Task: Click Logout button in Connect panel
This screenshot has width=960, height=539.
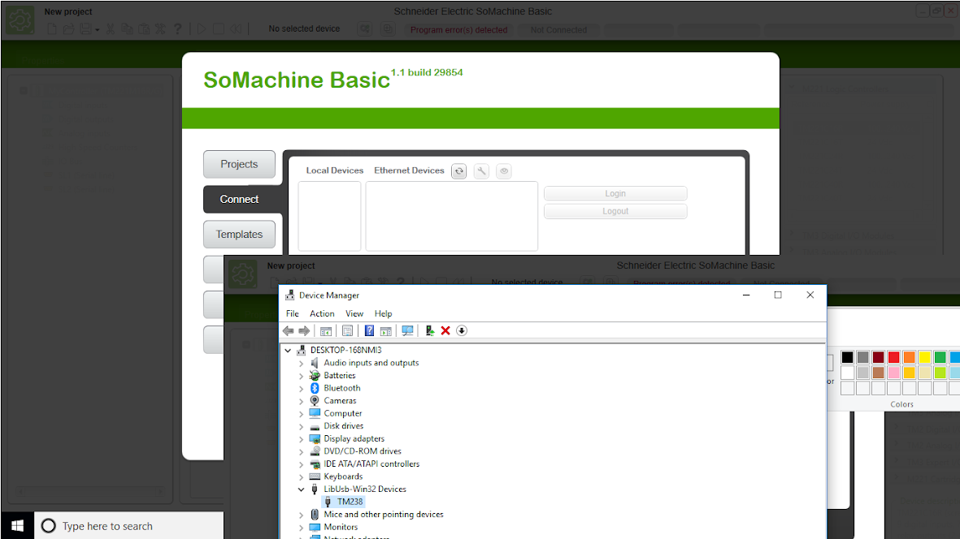Action: [x=615, y=211]
